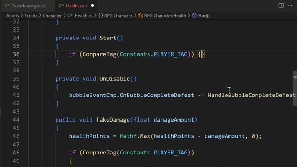The height and width of the screenshot is (167, 297).
Task: Click OnBubbleCompleteDefeat on line 41
Action: [x=157, y=95]
